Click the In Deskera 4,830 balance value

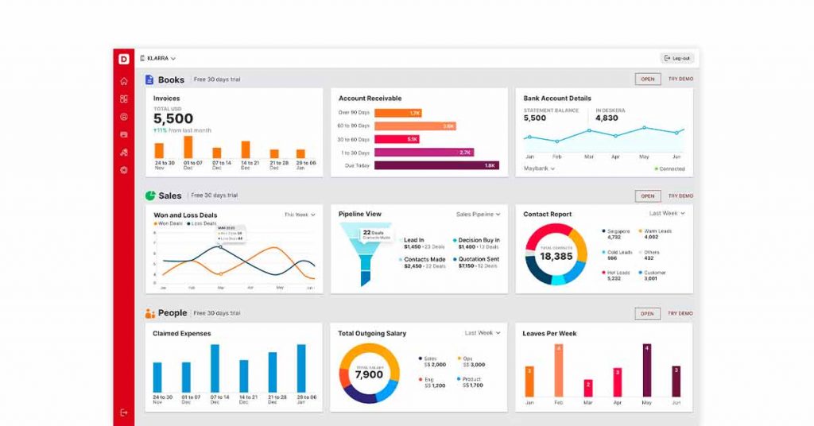coord(607,118)
